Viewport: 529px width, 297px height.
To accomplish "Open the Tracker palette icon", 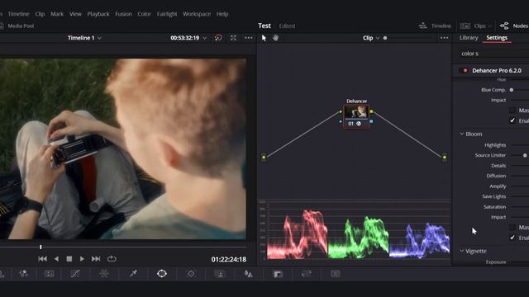I will point(191,273).
